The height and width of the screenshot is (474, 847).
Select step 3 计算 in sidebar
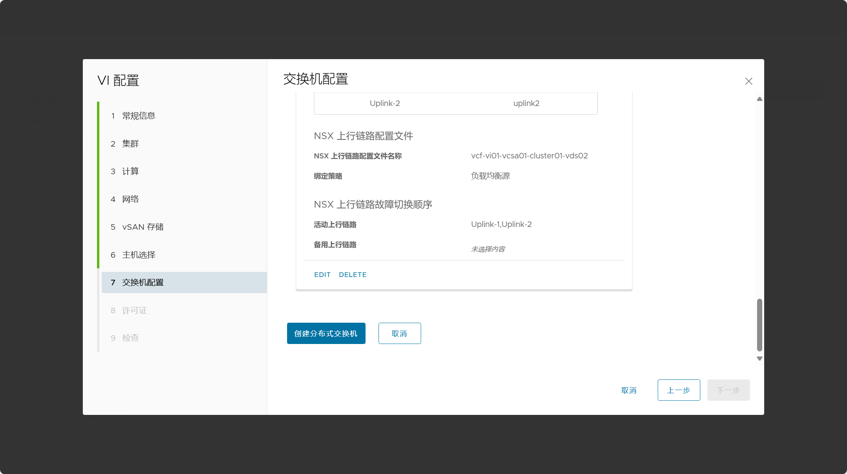coord(131,171)
